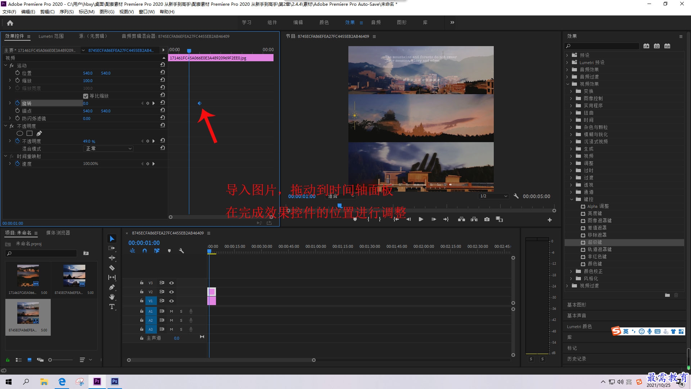The image size is (691, 389).
Task: Click the Effects panel search field
Action: pyautogui.click(x=602, y=46)
